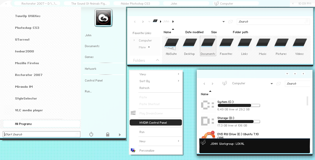Switch to Adobe Photoshop CS3 taskbar button
Image resolution: width=315 pixels, height=160 pixels.
137,3
